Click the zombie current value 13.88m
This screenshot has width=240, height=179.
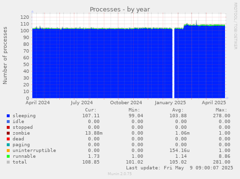[94, 133]
